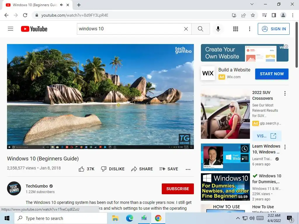Image resolution: width=299 pixels, height=224 pixels.
Task: Click the taskbar search box
Action: click(x=61, y=218)
